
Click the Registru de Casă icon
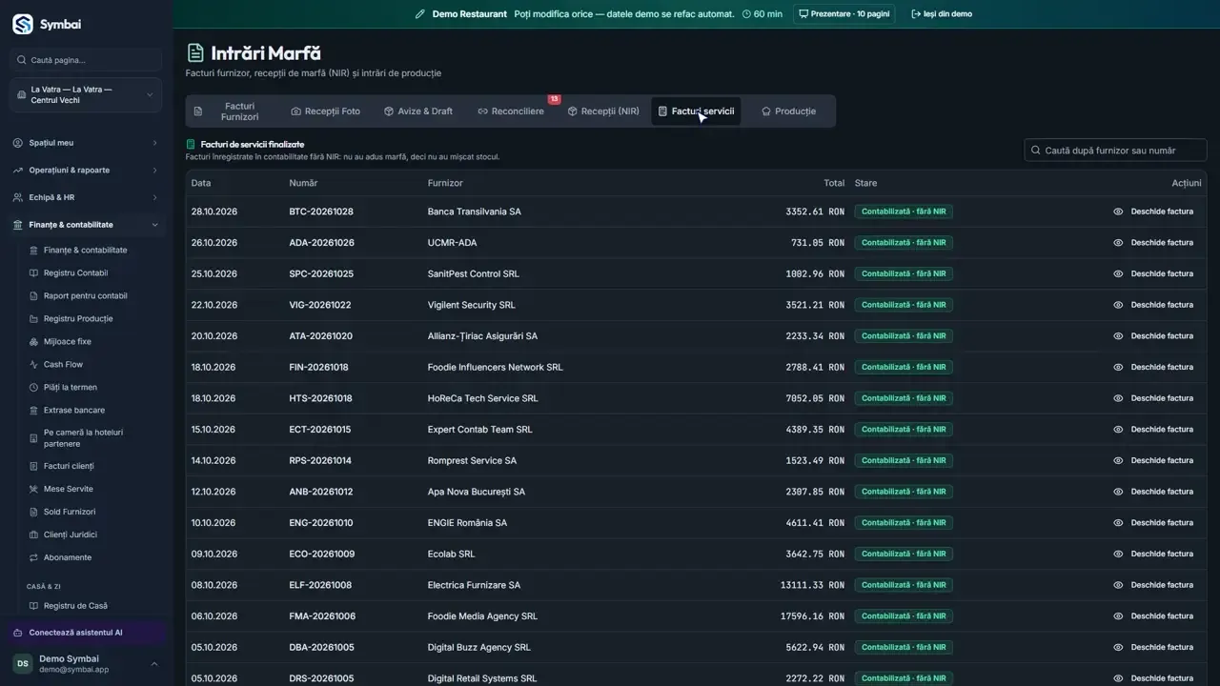[x=34, y=606]
